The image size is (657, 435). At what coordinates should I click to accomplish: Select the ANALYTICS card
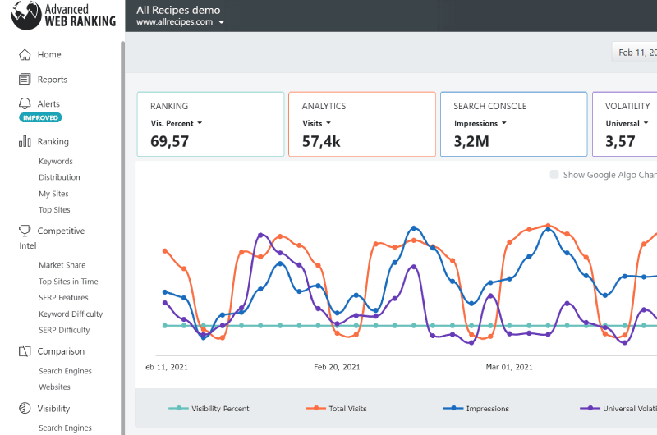[x=362, y=125]
